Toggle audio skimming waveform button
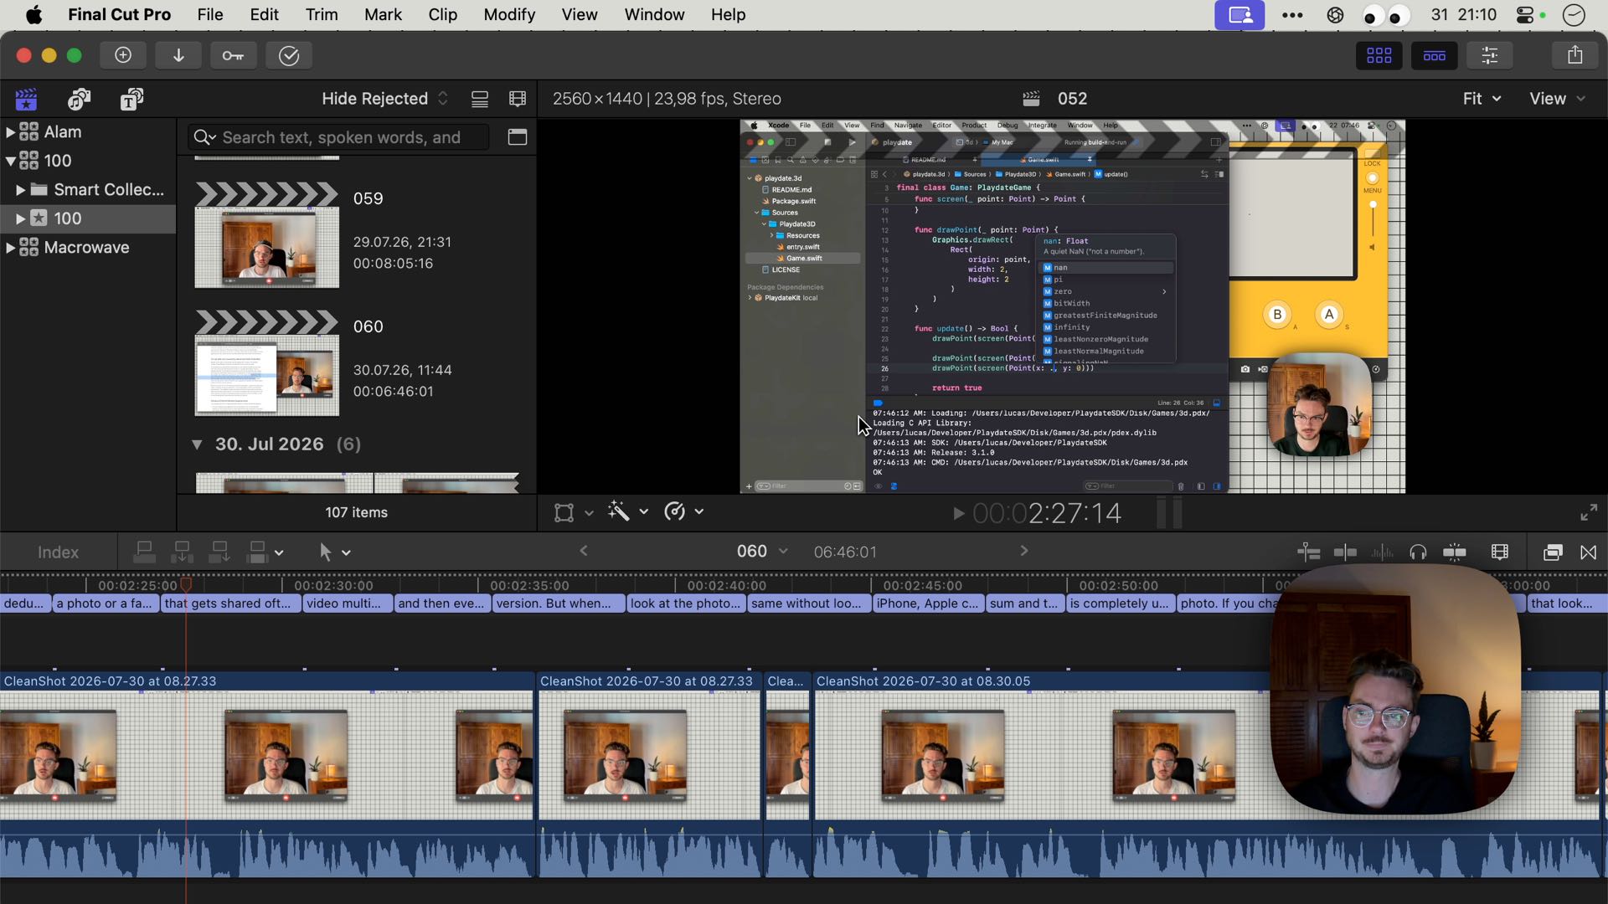This screenshot has width=1608, height=904. click(1382, 552)
